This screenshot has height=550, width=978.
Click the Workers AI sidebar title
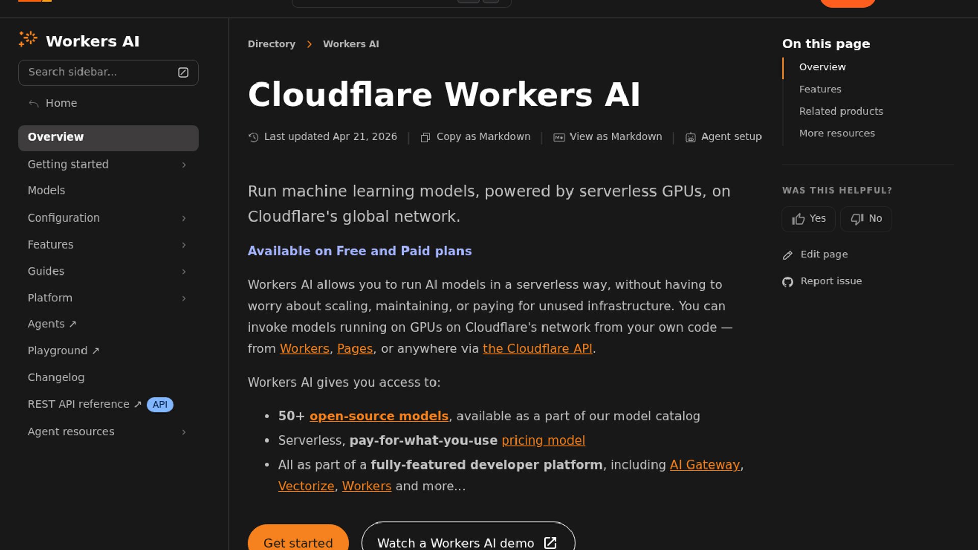click(93, 41)
